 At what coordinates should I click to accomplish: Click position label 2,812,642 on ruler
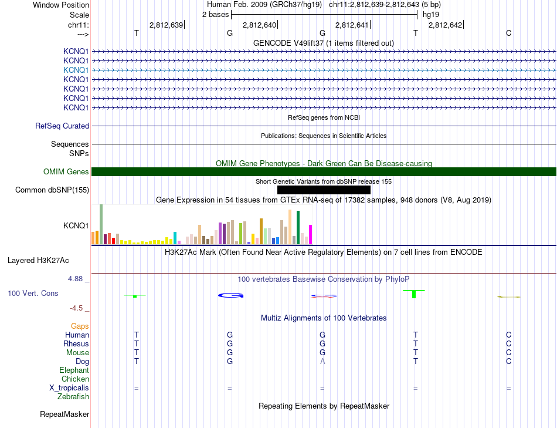(446, 25)
